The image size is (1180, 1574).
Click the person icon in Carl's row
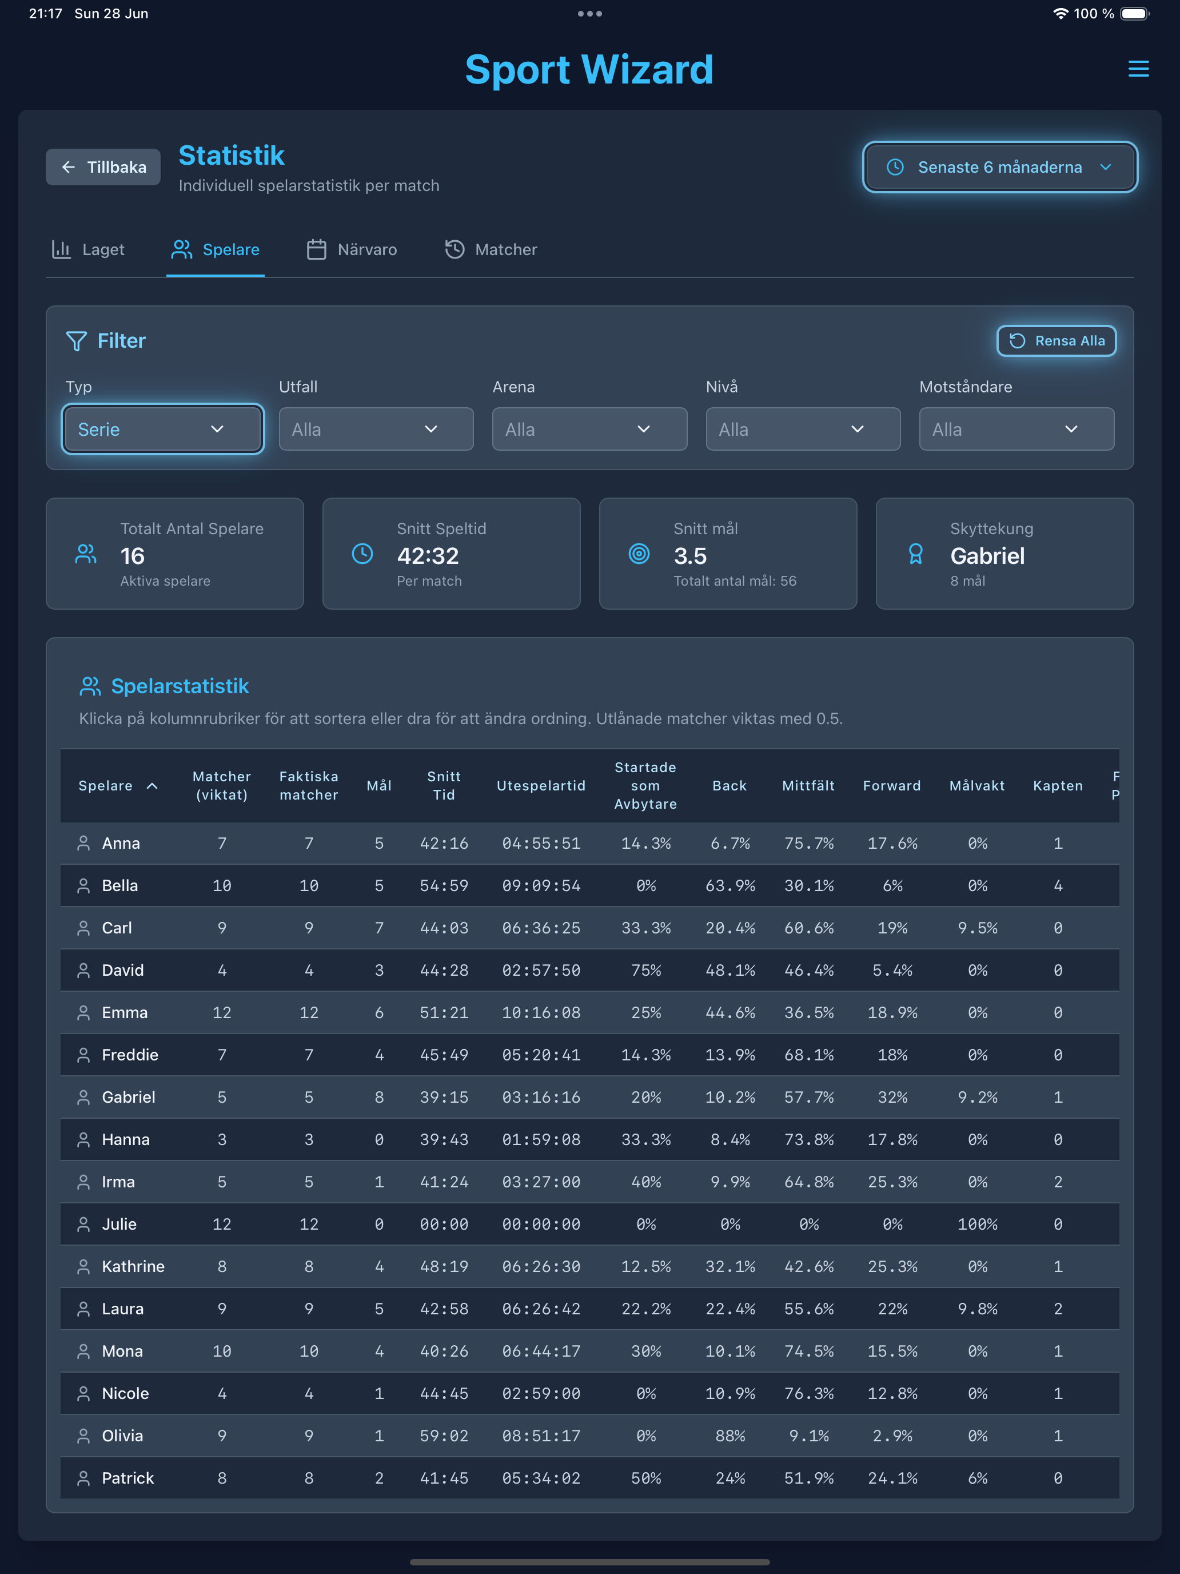(x=83, y=929)
